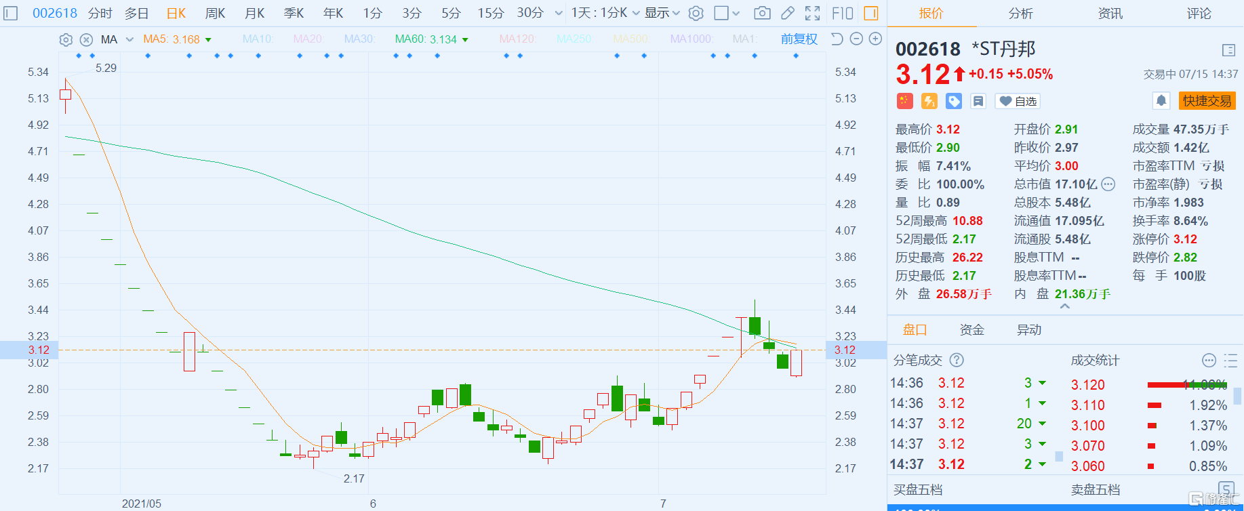
Task: Toggle the MA20 moving average line
Action: (x=308, y=39)
